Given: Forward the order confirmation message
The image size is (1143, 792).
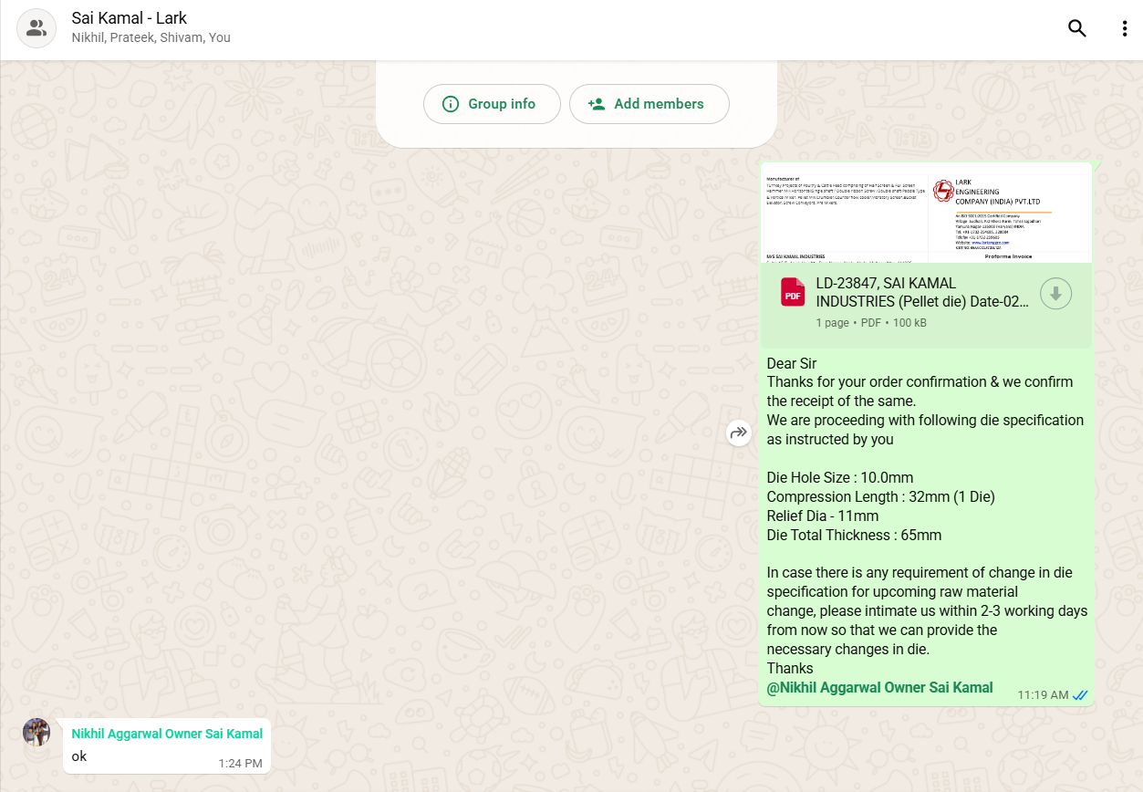Looking at the screenshot, I should (738, 432).
